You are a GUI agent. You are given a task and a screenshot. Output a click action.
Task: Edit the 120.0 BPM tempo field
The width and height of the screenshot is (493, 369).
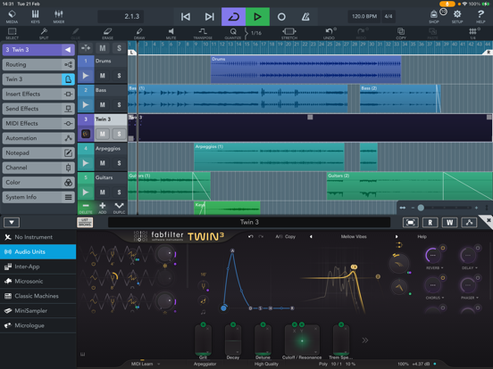click(x=364, y=16)
